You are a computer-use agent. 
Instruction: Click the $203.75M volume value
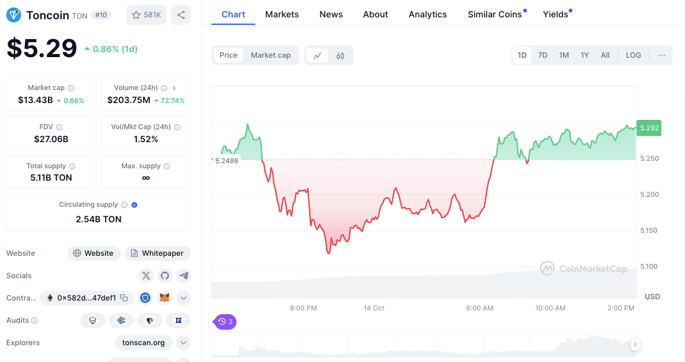[x=129, y=101]
